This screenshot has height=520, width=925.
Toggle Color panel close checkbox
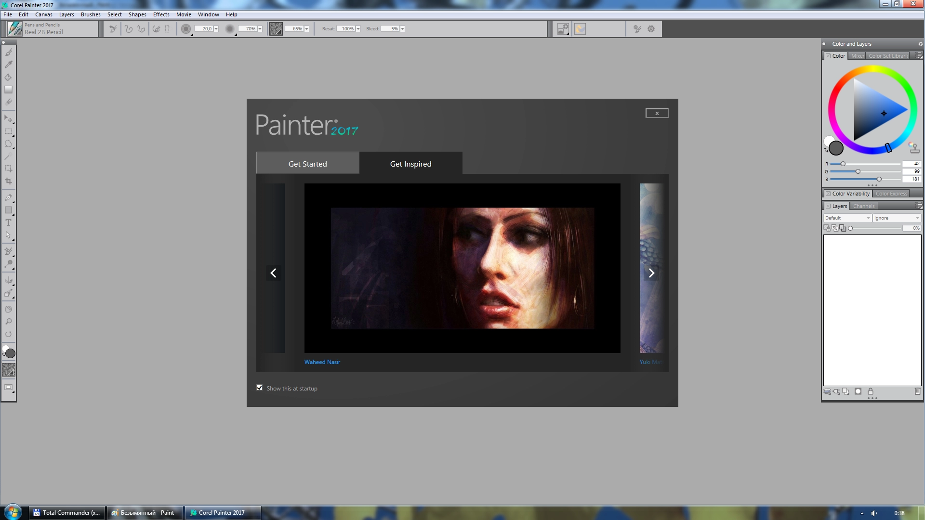click(828, 56)
